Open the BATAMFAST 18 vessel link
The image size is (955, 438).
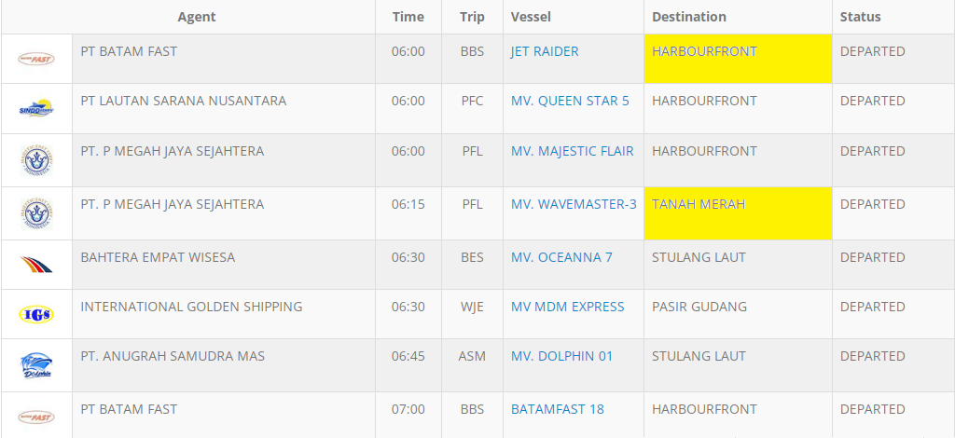click(557, 409)
